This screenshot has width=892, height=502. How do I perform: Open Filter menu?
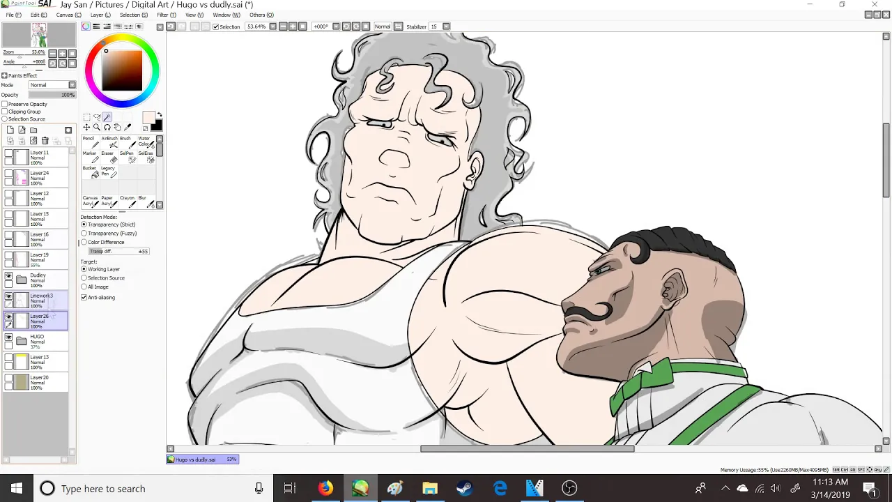[167, 15]
